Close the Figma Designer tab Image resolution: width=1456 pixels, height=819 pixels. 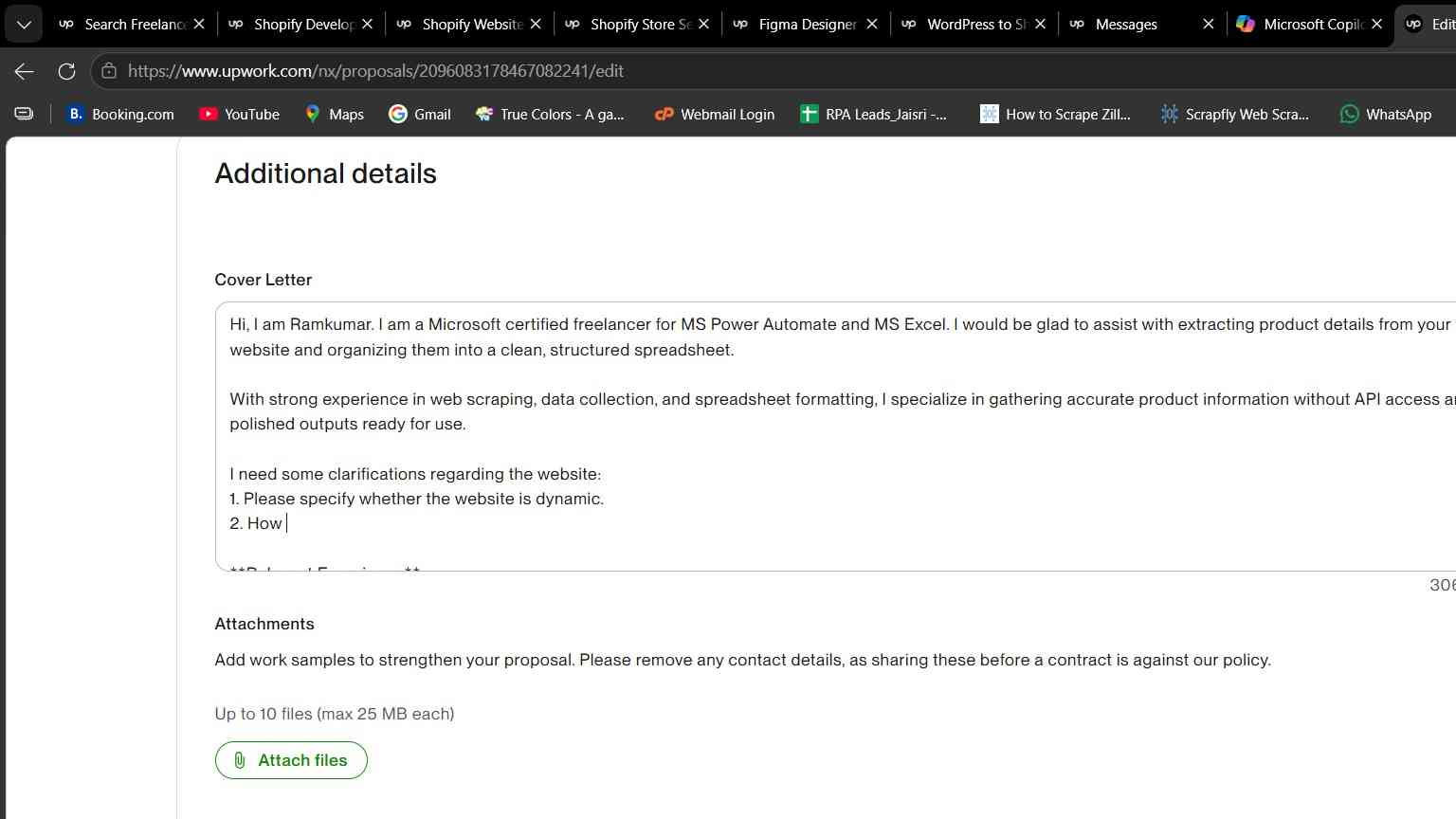click(872, 24)
